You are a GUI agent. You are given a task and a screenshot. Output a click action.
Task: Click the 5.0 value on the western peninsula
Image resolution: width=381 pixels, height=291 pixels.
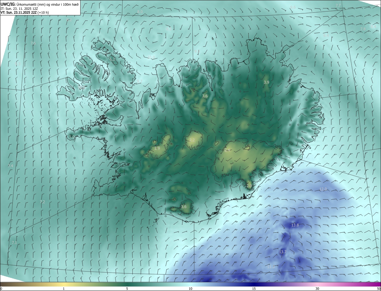point(72,137)
